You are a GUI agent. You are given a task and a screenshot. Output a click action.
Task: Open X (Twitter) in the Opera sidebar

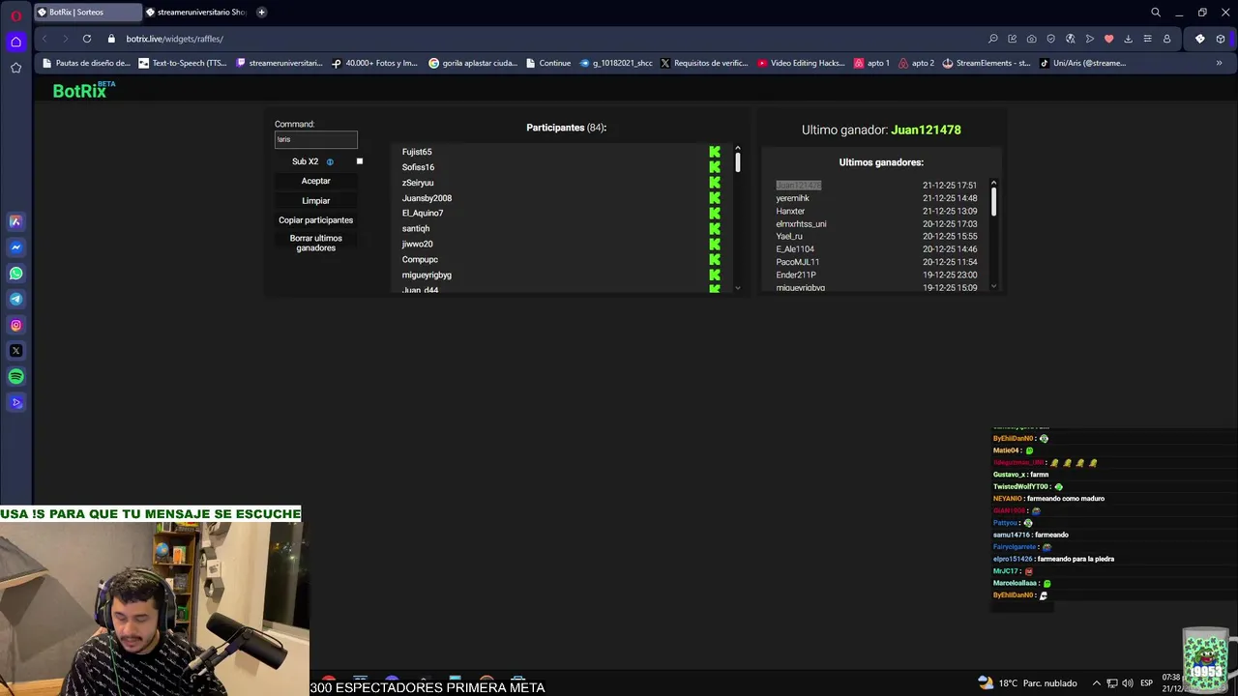pyautogui.click(x=15, y=351)
